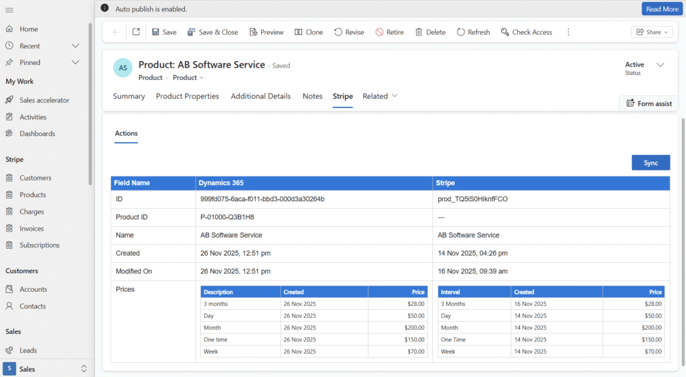Click the Delete trash icon button
The height and width of the screenshot is (377, 686).
[430, 32]
